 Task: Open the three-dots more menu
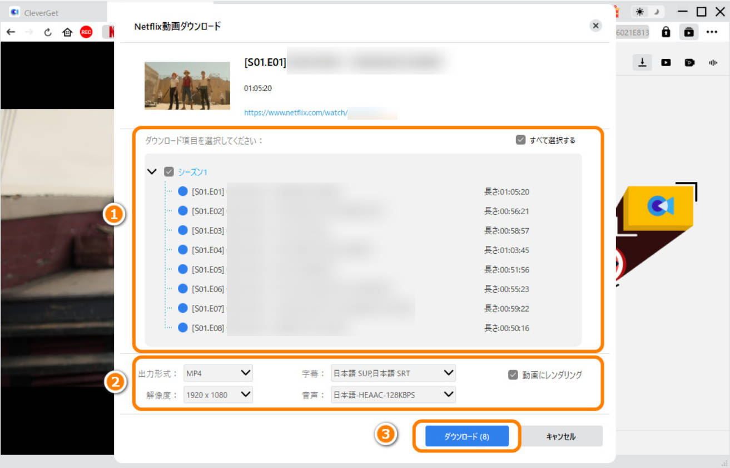pos(712,32)
